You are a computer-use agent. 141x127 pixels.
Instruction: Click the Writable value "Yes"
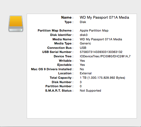82,61
